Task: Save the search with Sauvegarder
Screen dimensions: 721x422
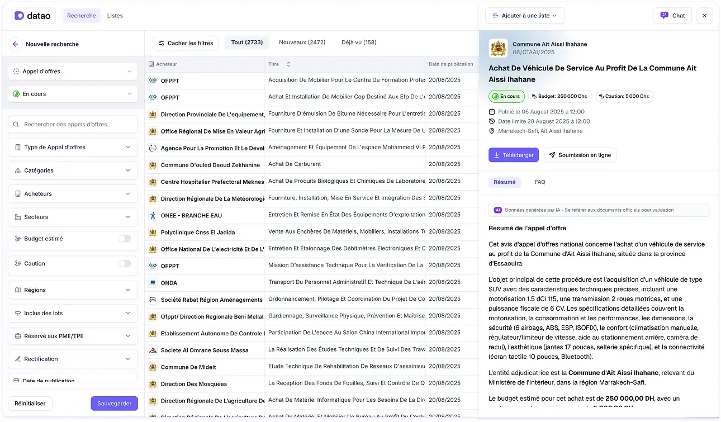Action: click(x=114, y=403)
